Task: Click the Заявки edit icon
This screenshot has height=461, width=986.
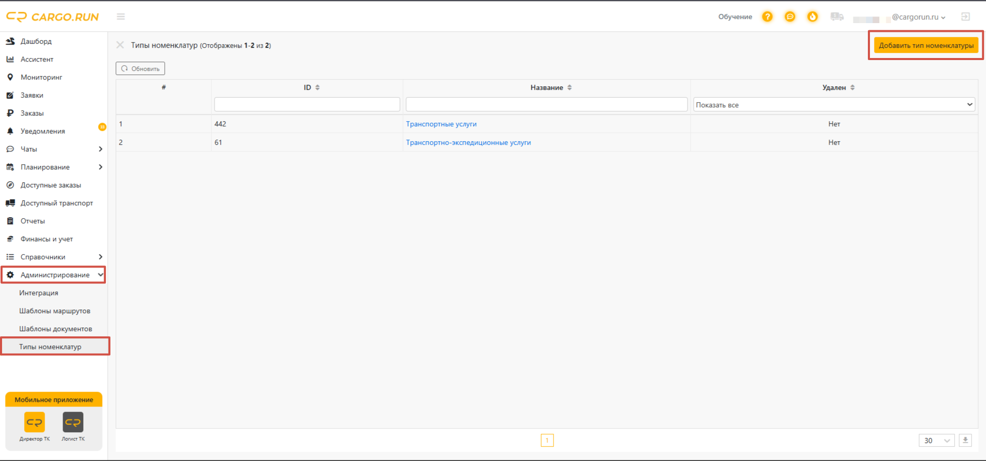Action: coord(10,95)
